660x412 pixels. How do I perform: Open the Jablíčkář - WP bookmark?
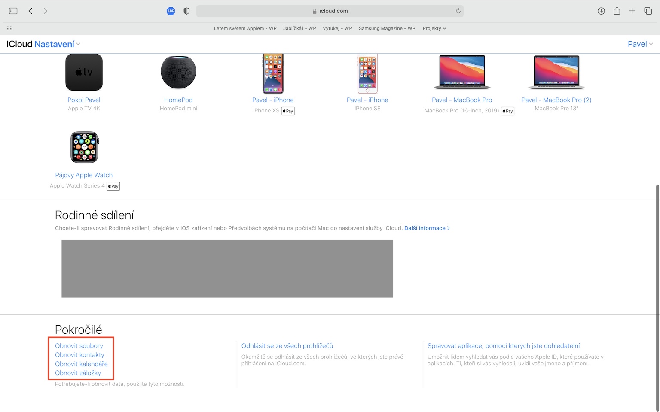point(299,28)
